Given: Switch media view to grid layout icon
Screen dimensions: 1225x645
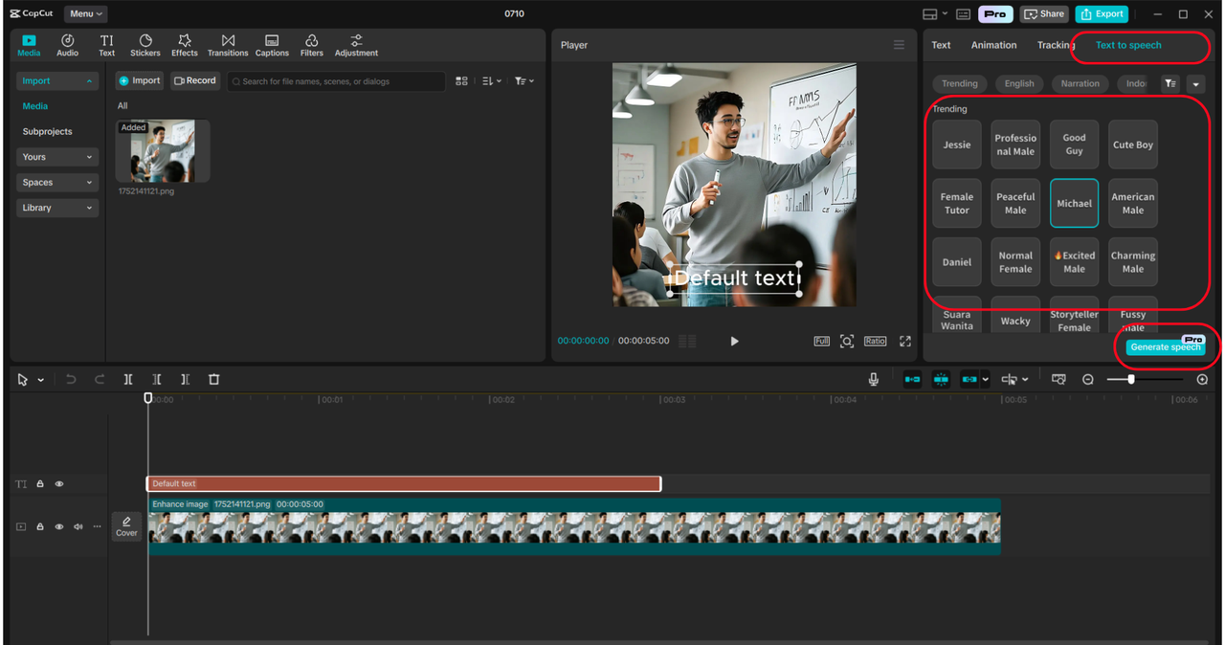Looking at the screenshot, I should [461, 81].
